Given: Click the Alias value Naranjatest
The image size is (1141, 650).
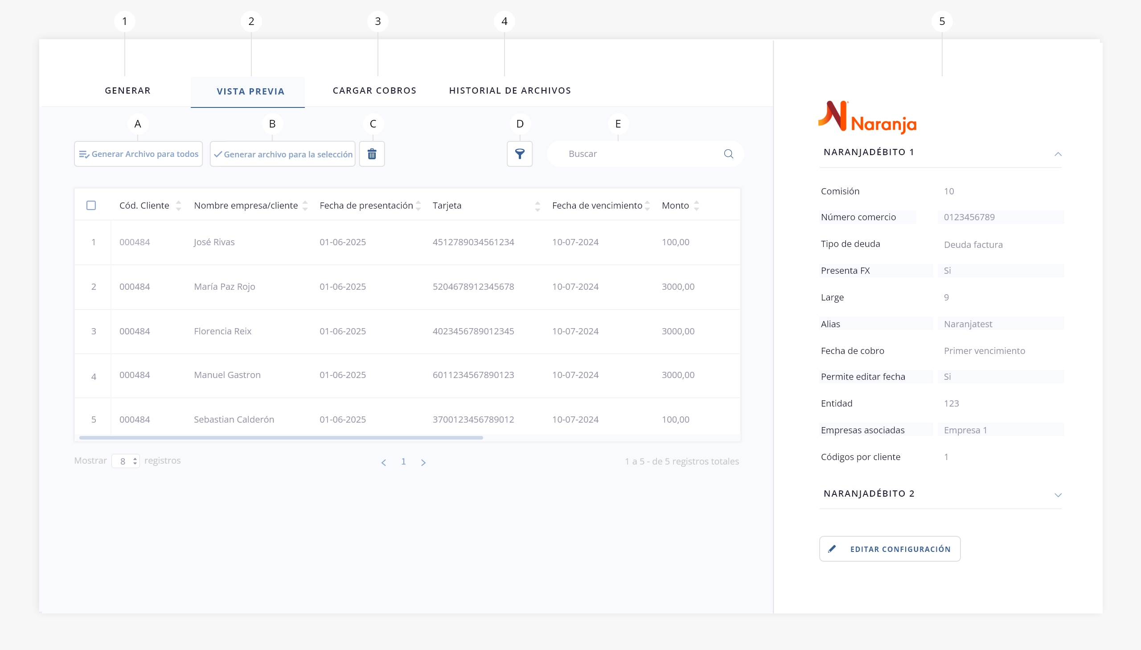Looking at the screenshot, I should pos(968,324).
